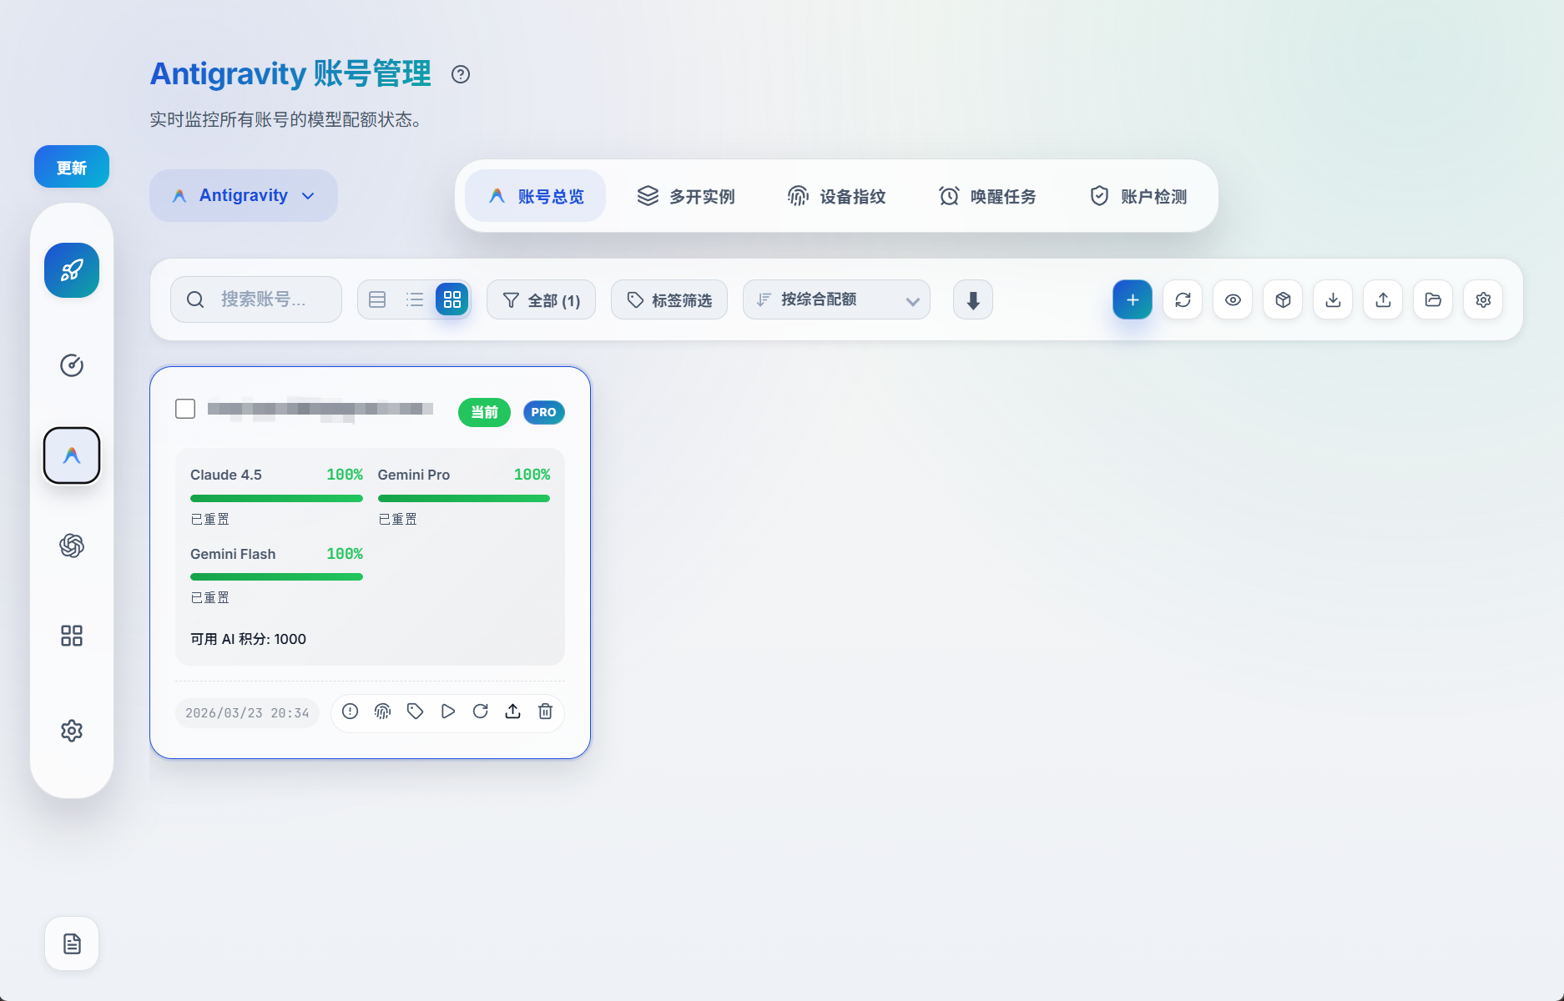Viewport: 1564px width, 1001px height.
Task: Open the dashboard gauge icon in sidebar
Action: [72, 365]
